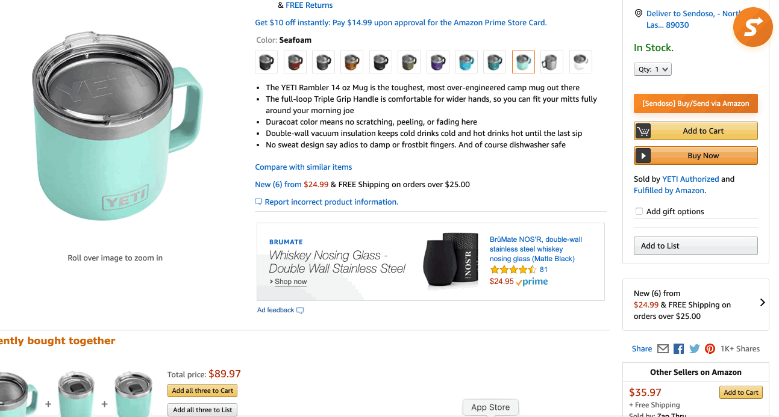
Task: Enable the Add gift options checkbox
Action: click(x=639, y=211)
